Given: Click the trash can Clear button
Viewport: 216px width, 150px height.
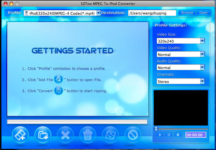Looking at the screenshot, I should point(88,135).
